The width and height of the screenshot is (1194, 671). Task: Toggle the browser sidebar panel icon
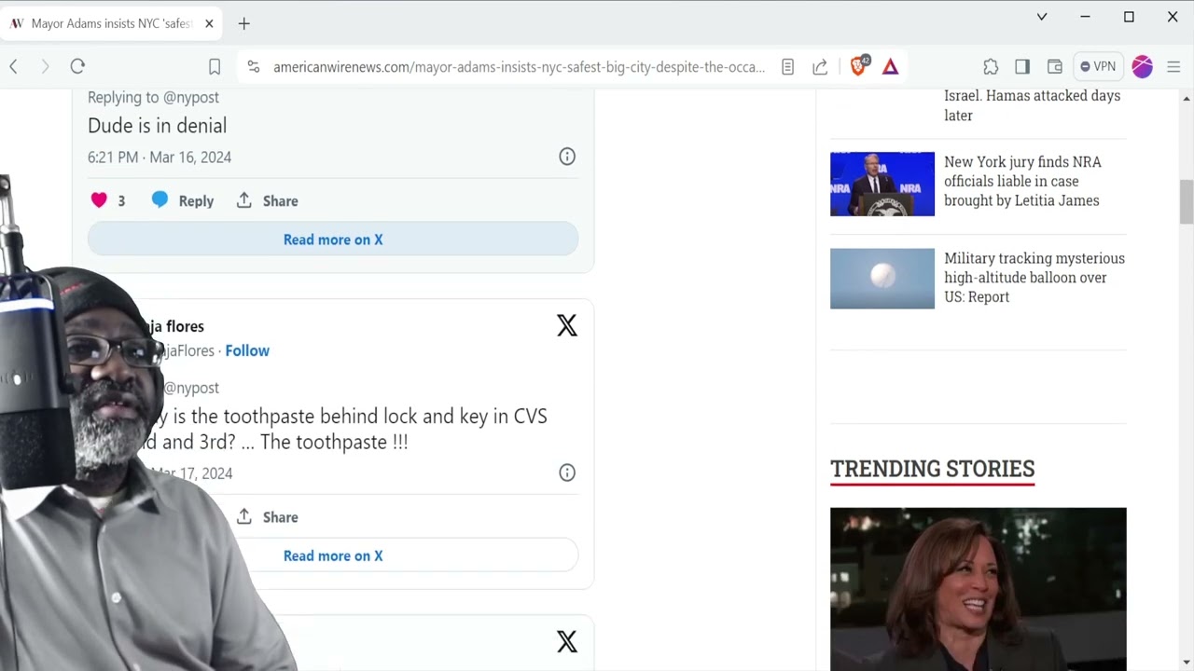pyautogui.click(x=1022, y=66)
